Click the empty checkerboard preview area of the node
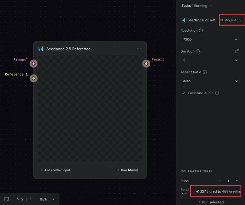245x205 pixels. 90,108
